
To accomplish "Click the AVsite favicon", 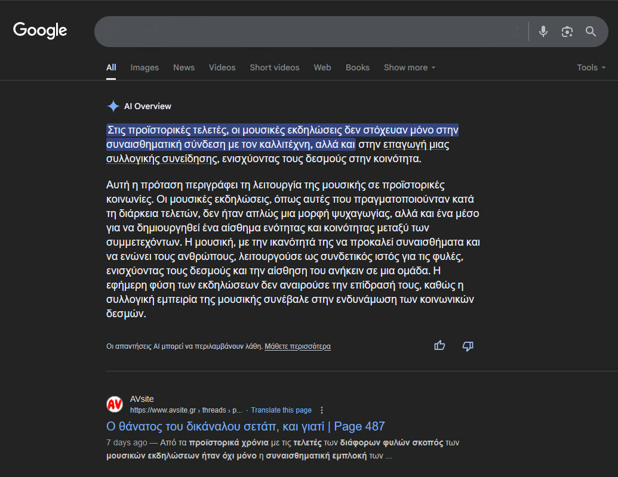I will (x=115, y=404).
